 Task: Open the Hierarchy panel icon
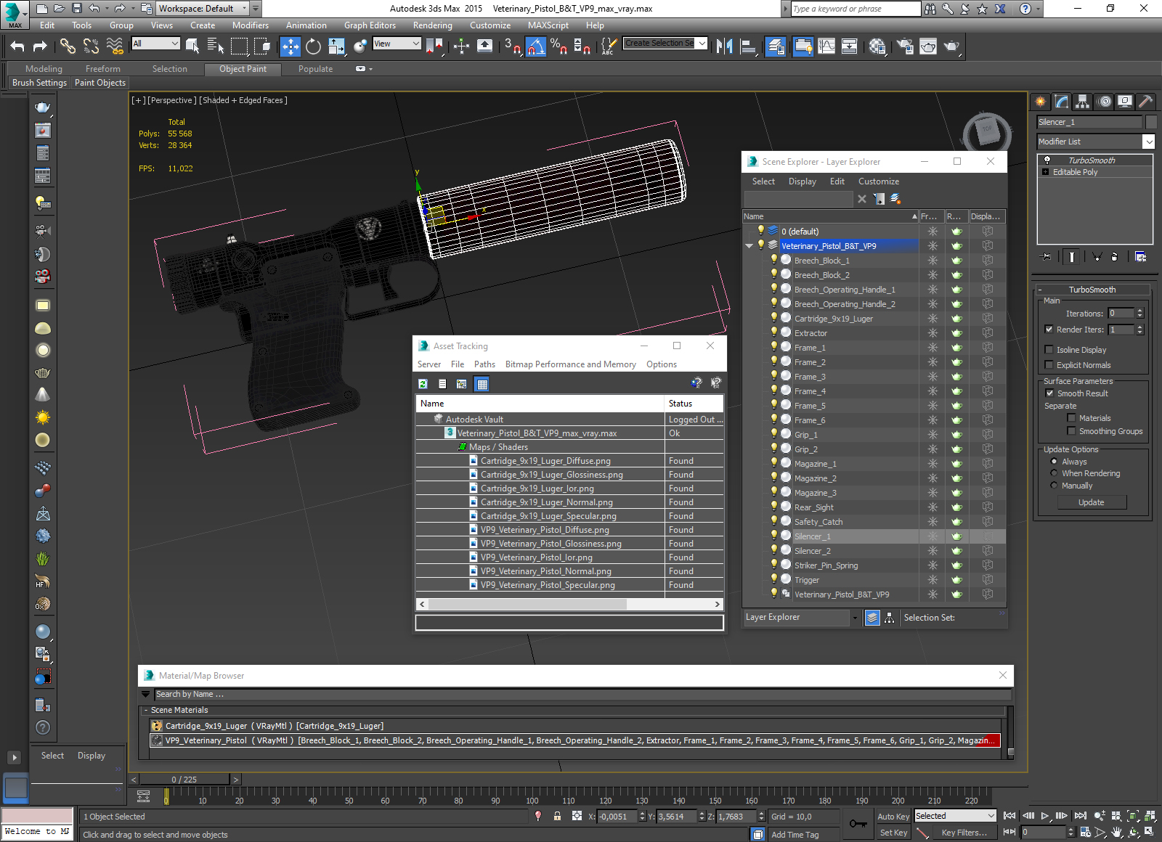click(x=1083, y=102)
